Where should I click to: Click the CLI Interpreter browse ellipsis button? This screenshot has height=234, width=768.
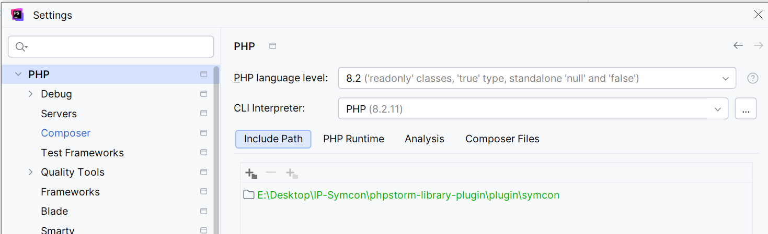tap(746, 109)
